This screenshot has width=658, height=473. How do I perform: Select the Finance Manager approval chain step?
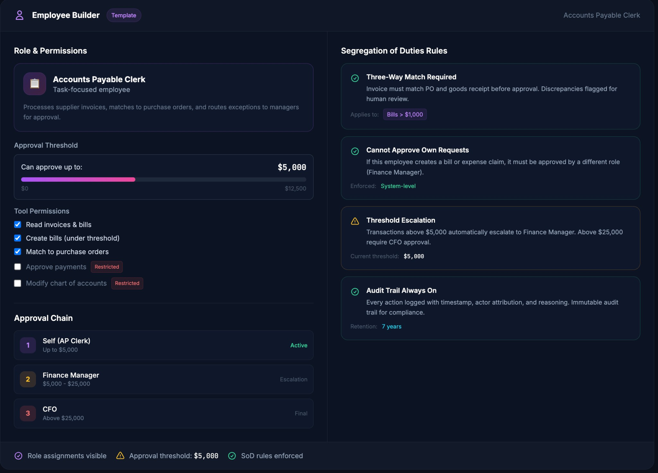164,379
